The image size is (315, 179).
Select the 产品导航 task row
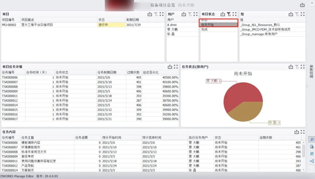pyautogui.click(x=151, y=166)
